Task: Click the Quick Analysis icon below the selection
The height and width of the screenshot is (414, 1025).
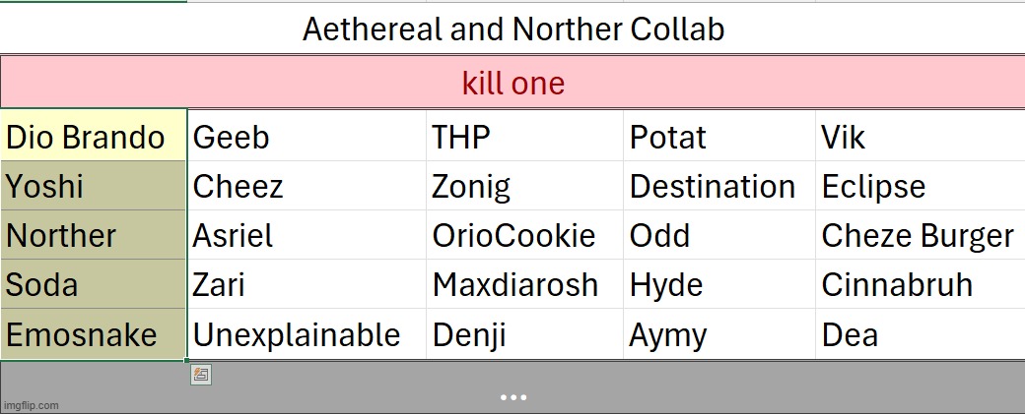Action: click(x=201, y=375)
